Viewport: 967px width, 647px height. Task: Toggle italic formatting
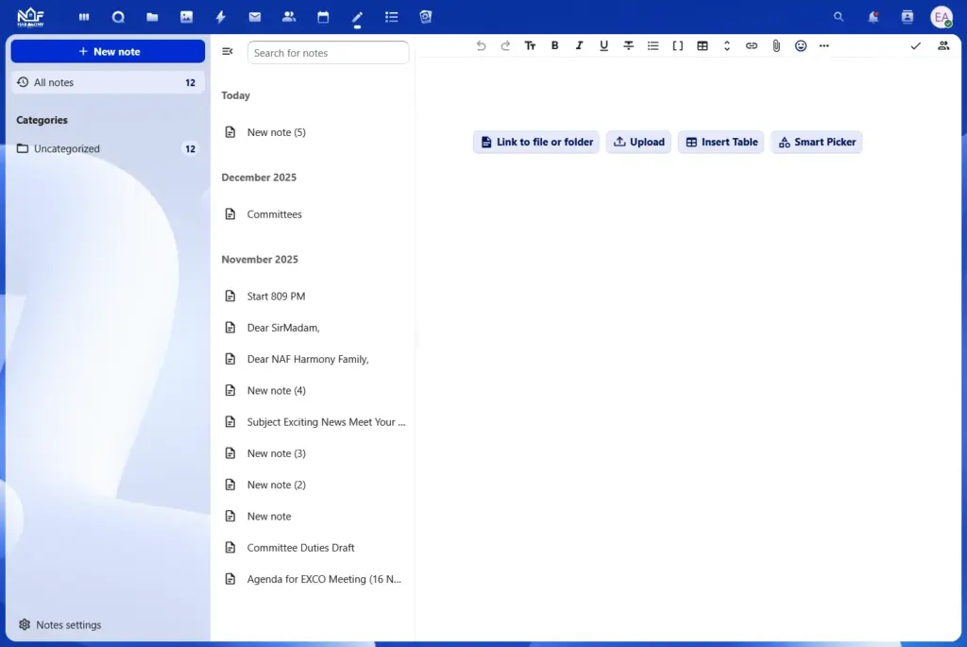coord(579,45)
